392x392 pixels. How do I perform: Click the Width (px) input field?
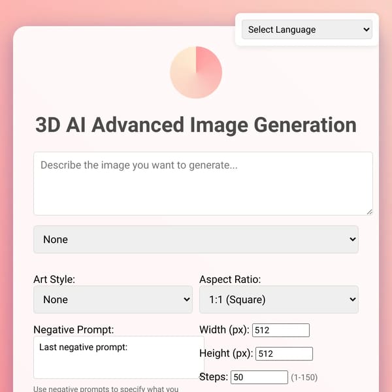pos(281,330)
